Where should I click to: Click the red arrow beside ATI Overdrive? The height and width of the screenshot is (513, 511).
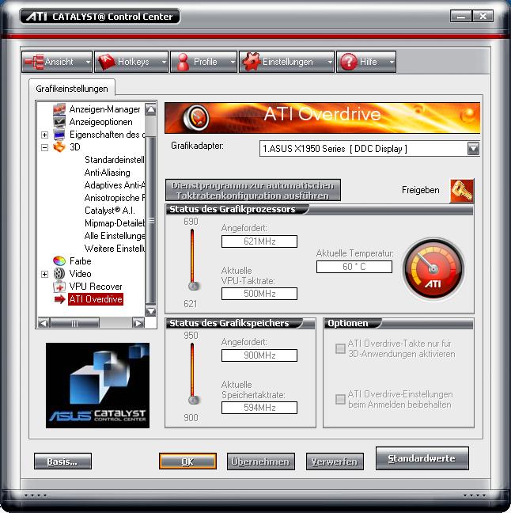pyautogui.click(x=60, y=298)
